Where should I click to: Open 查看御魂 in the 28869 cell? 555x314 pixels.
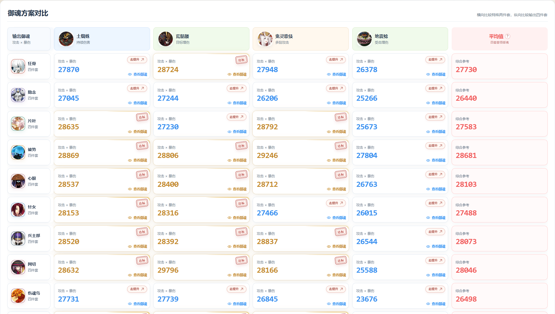click(x=138, y=160)
